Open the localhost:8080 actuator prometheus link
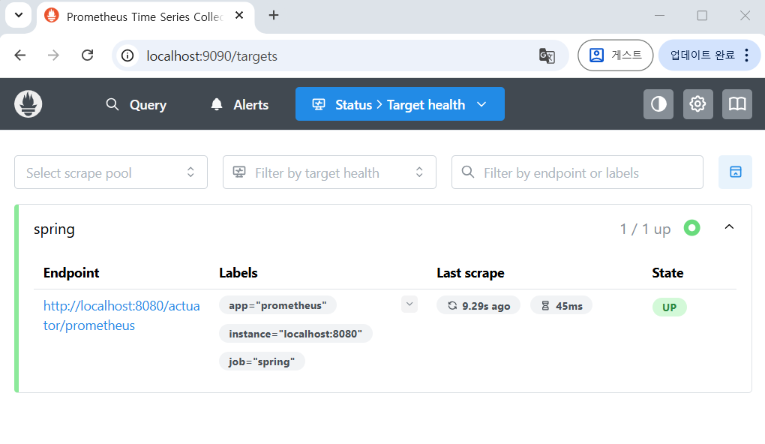The width and height of the screenshot is (765, 444). point(121,316)
